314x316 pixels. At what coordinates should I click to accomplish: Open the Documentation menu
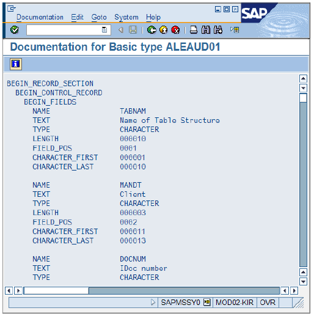40,17
